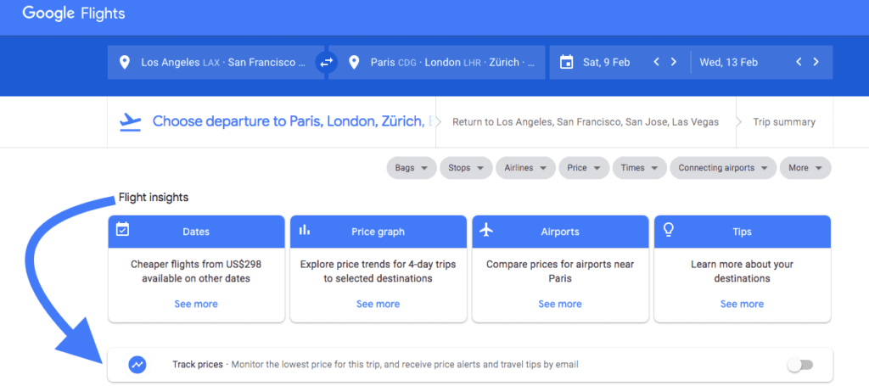The width and height of the screenshot is (869, 386).
Task: Open the Stops filter dropdown
Action: (465, 168)
